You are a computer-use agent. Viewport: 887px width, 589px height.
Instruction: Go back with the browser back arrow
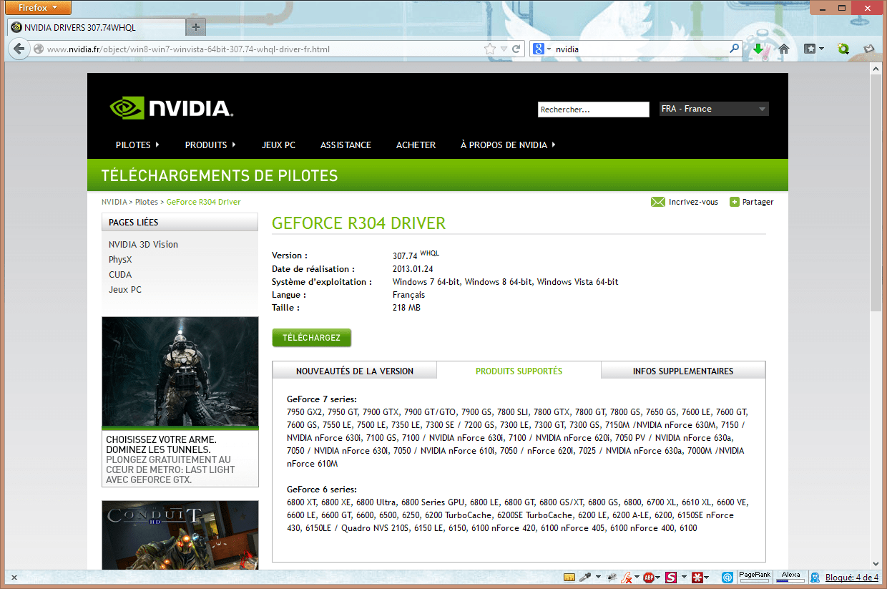tap(18, 49)
